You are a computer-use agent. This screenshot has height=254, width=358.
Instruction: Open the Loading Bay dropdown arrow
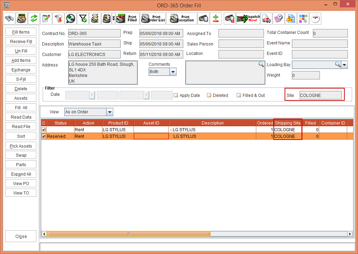tap(344, 65)
